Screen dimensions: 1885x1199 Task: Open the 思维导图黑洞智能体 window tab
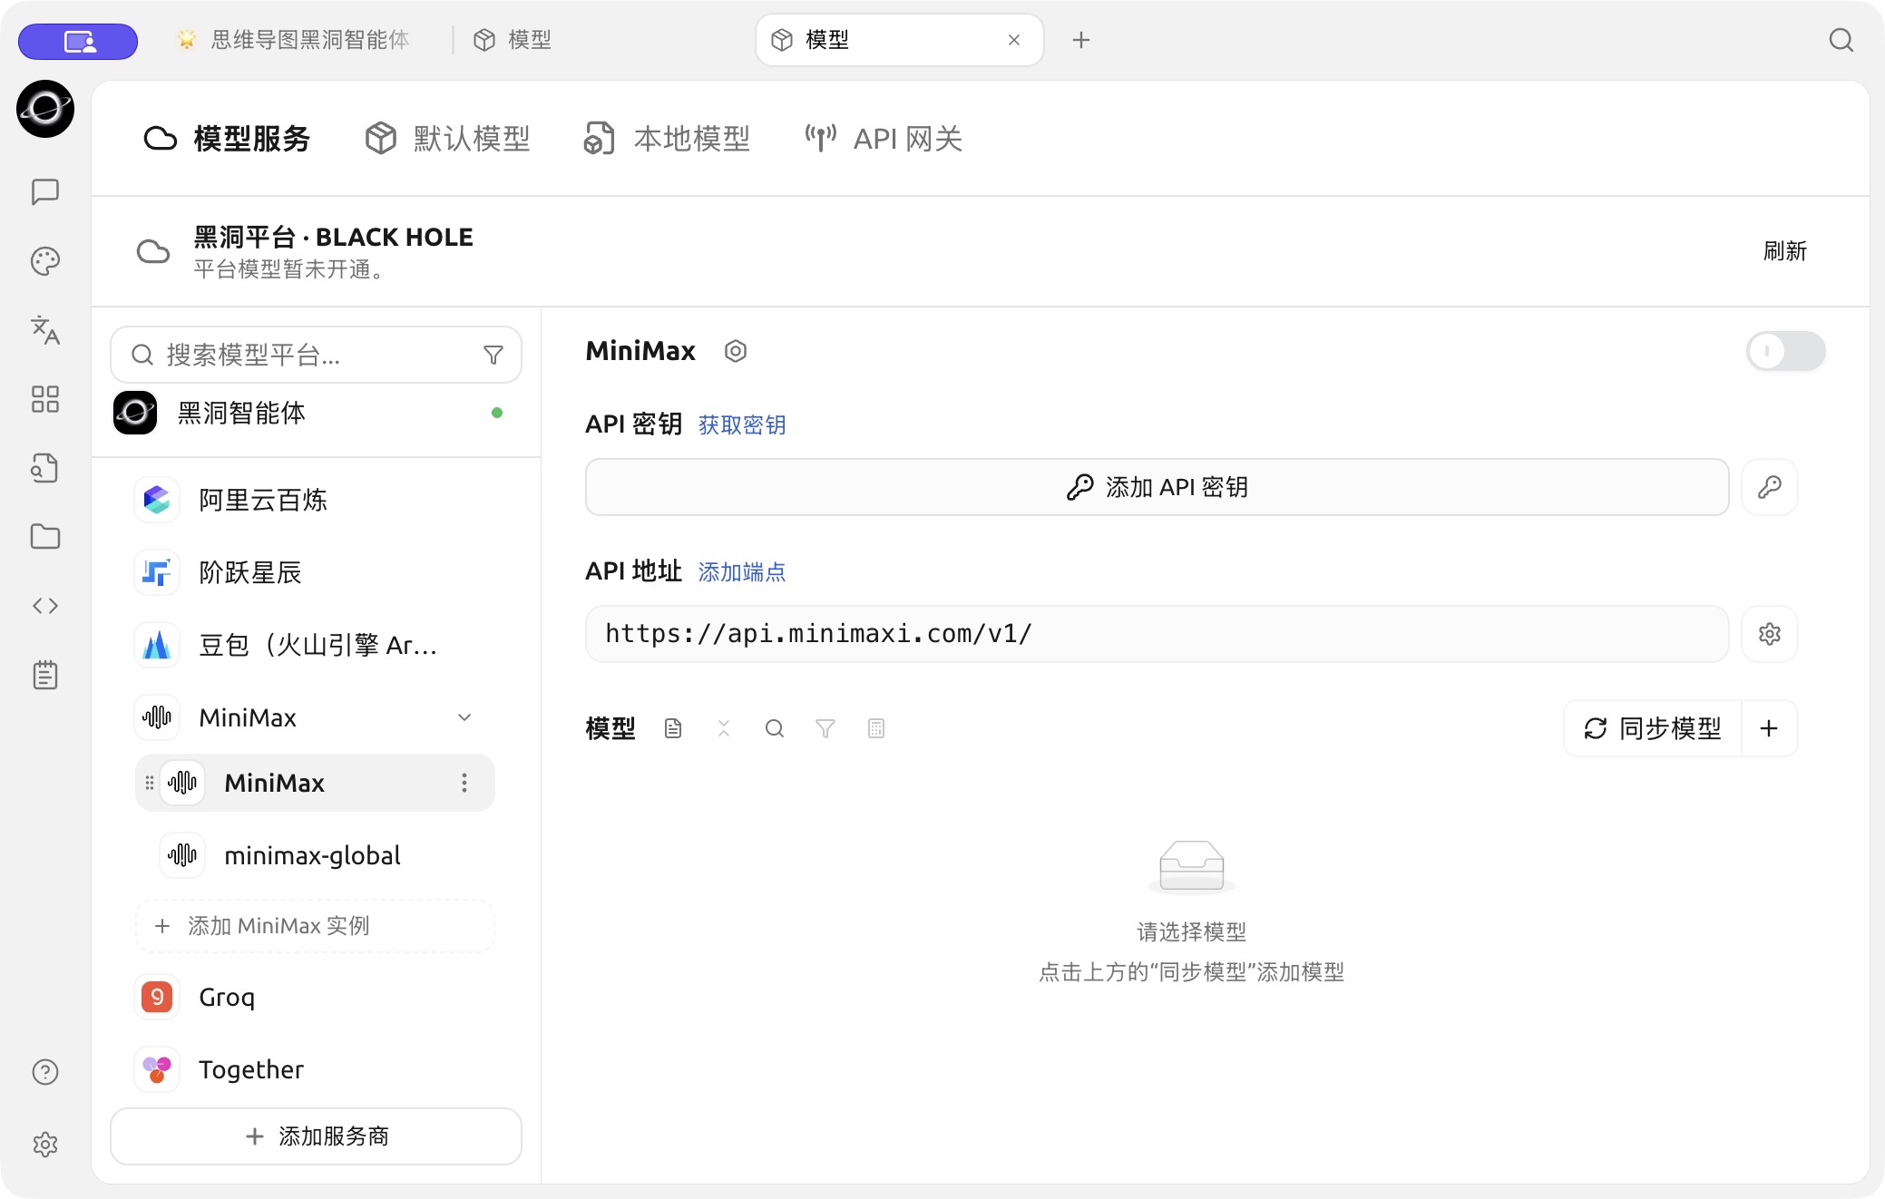pyautogui.click(x=292, y=40)
